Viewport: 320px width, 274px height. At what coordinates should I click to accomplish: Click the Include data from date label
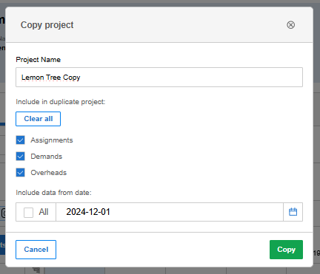click(53, 193)
